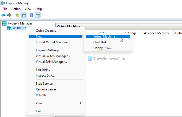Click the Forward arrow toolbar icon
The height and width of the screenshot is (117, 182).
(x=9, y=15)
